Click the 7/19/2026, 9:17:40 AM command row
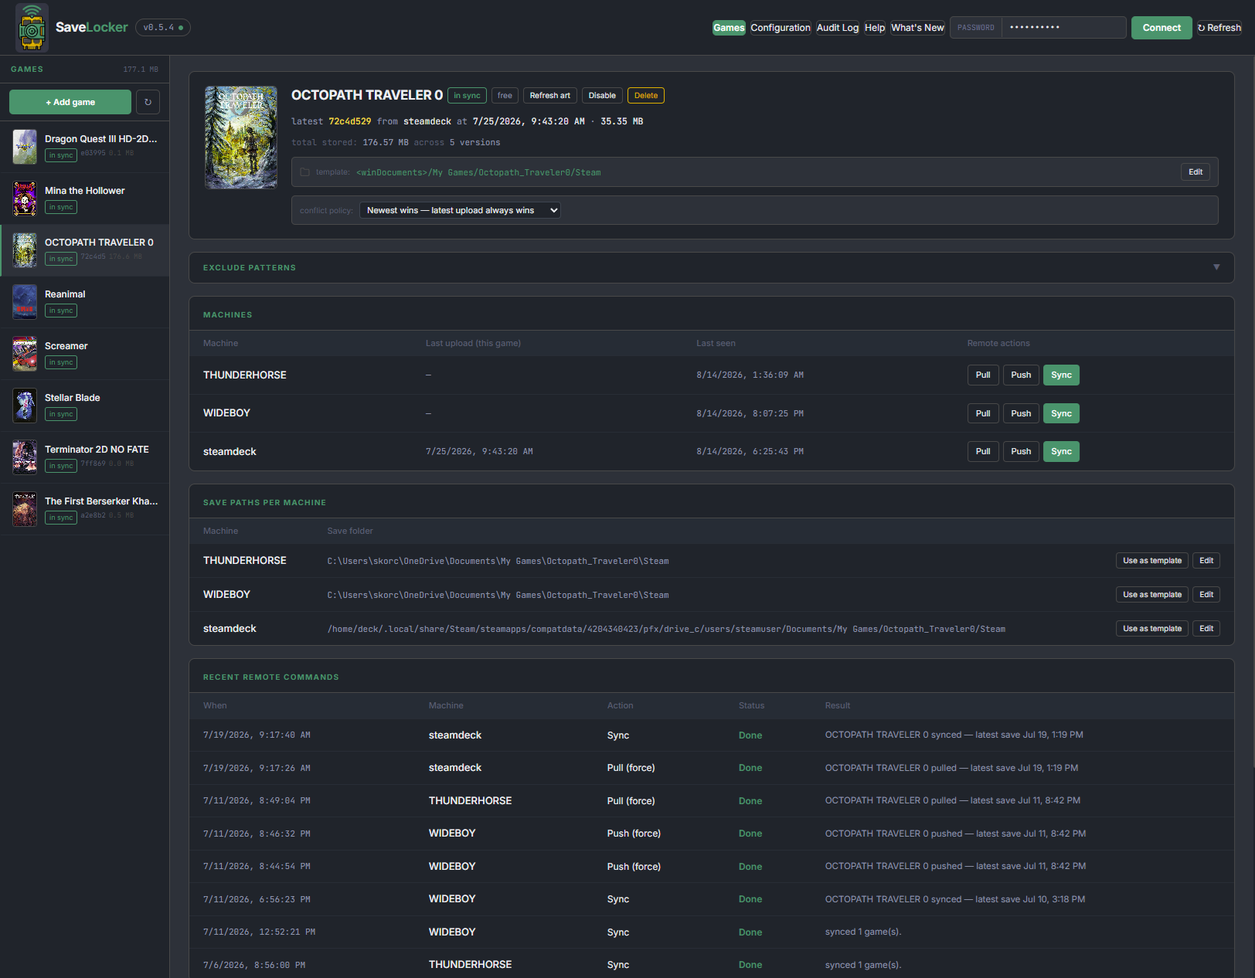 pos(711,735)
